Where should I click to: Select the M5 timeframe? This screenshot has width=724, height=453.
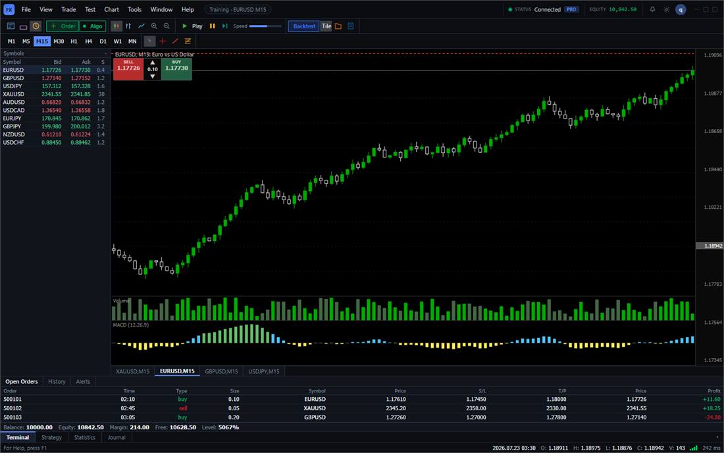coord(26,41)
